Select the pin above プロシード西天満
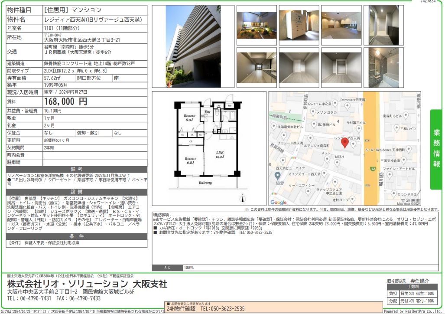Image resolution: width=445 pixels, height=314 pixels. (x=283, y=136)
